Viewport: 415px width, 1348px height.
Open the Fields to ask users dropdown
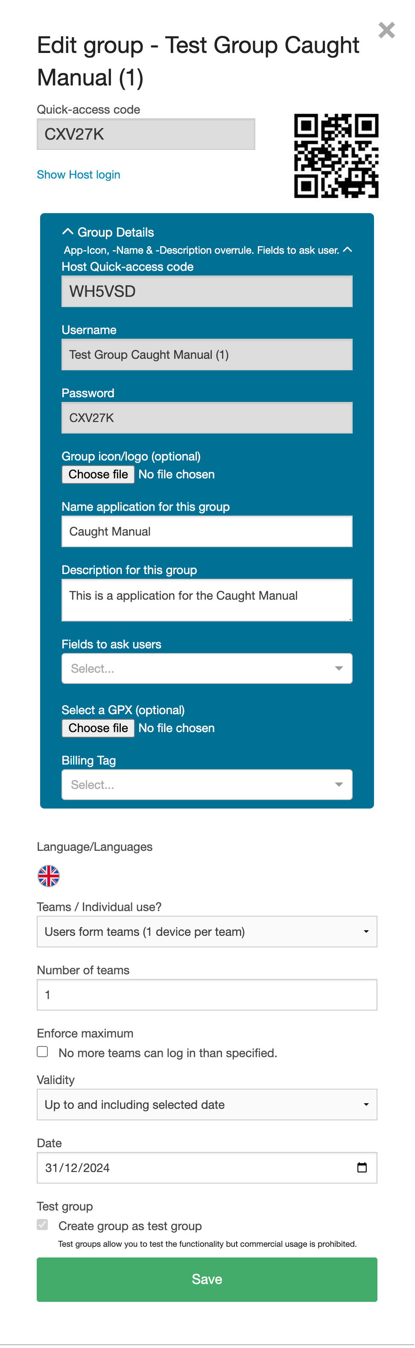pos(207,668)
